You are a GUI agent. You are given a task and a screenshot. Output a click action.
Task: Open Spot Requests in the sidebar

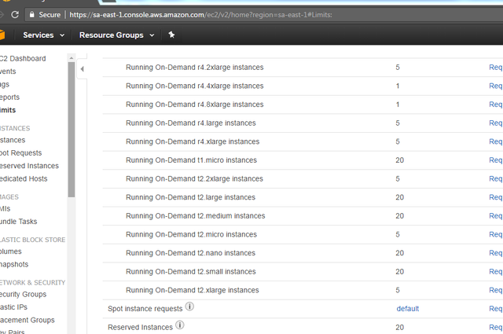pos(21,153)
